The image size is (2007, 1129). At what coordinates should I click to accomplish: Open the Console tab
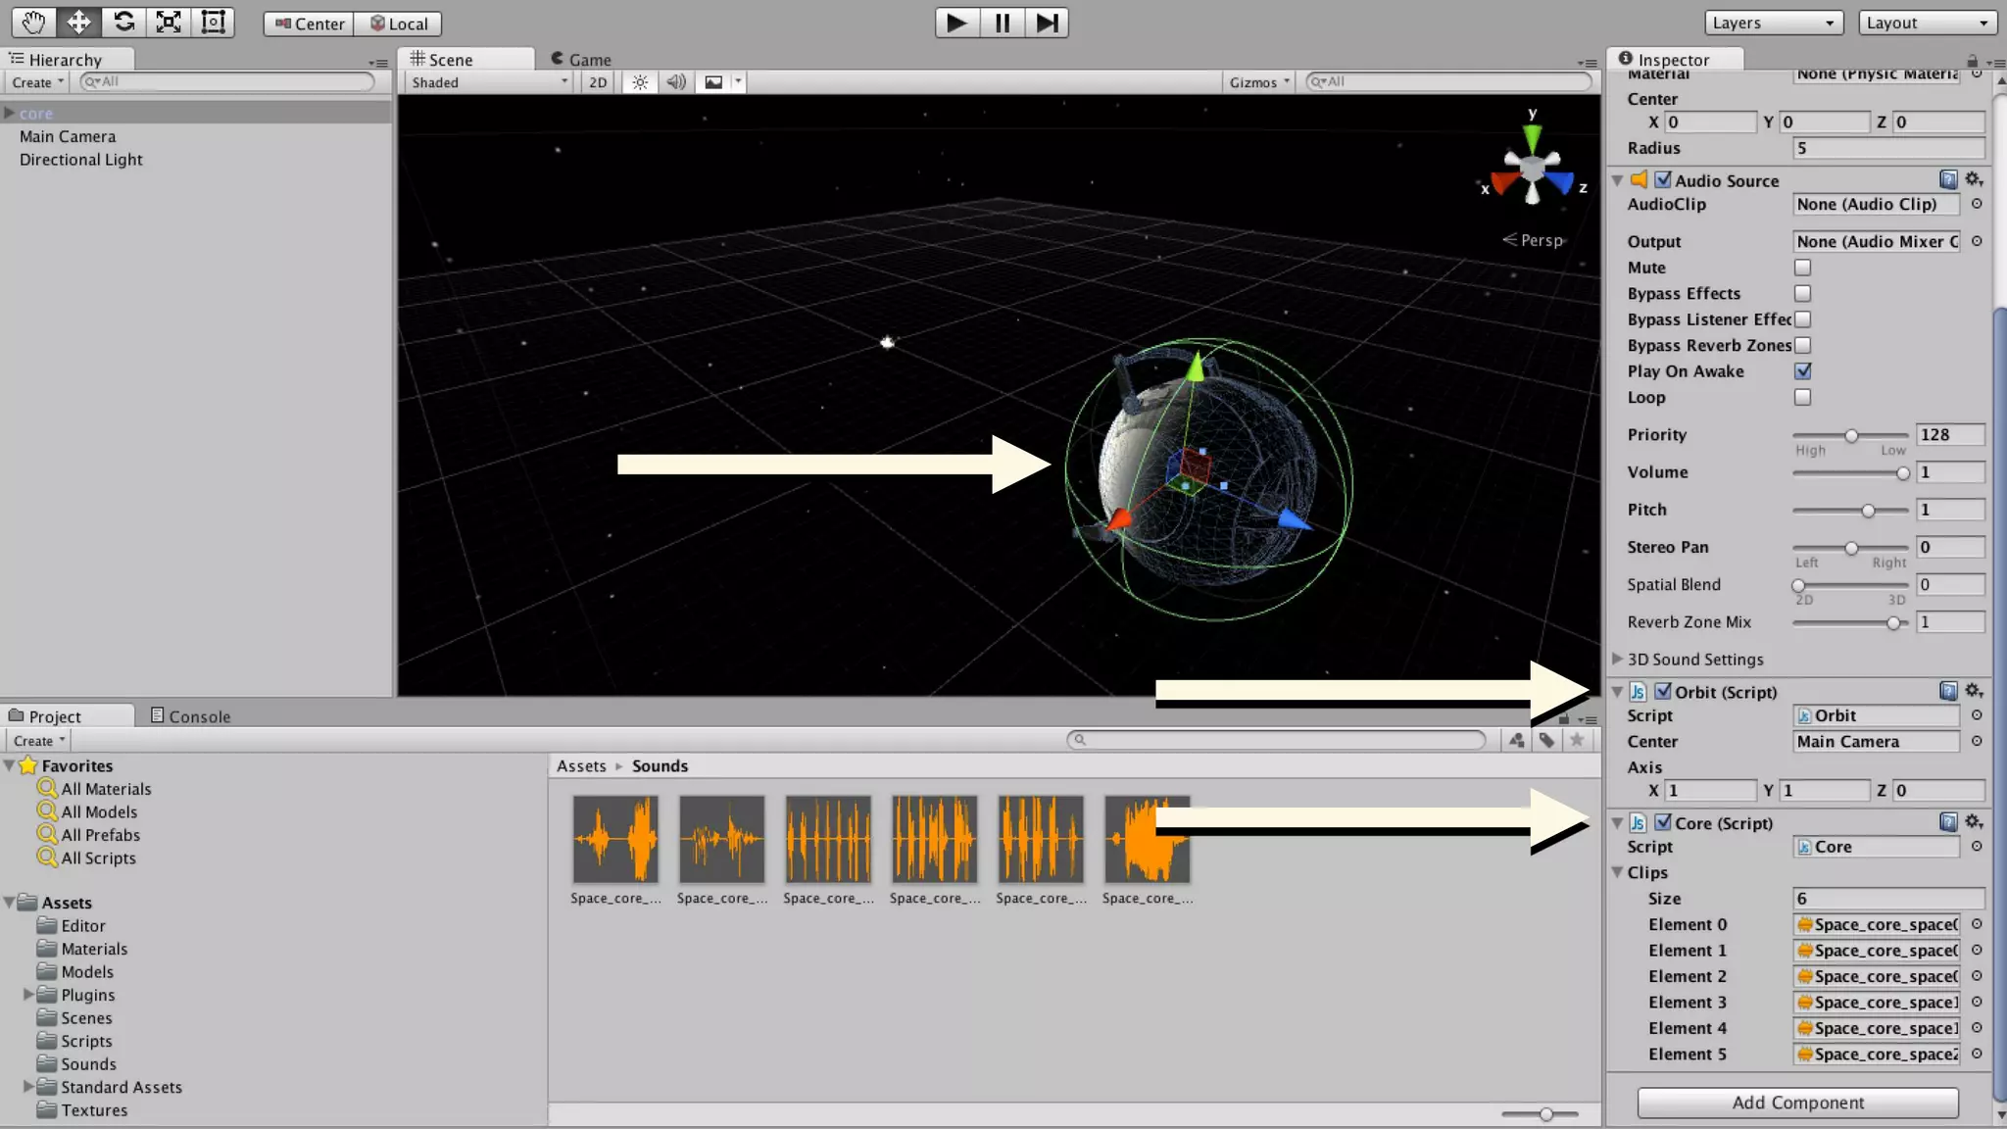pos(191,716)
